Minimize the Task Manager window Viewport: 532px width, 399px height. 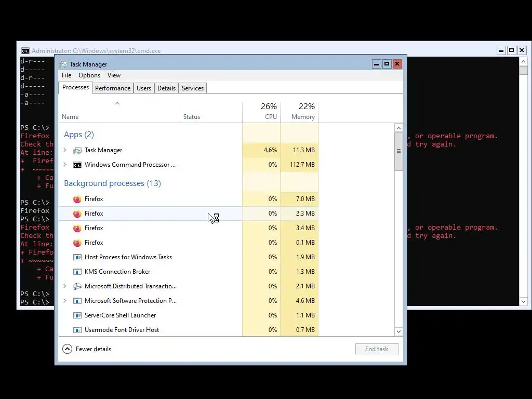pyautogui.click(x=376, y=64)
